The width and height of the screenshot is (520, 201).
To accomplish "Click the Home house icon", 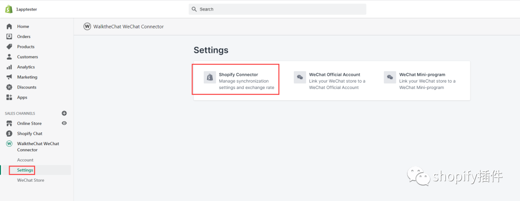I will (x=9, y=26).
